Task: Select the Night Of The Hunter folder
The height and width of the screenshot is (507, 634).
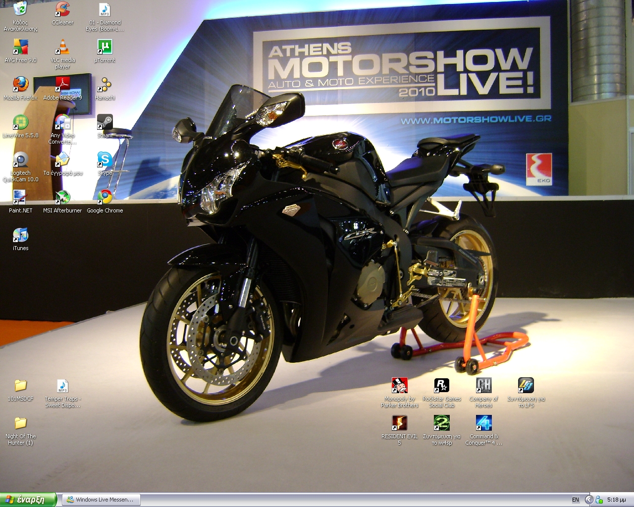Action: (20, 431)
